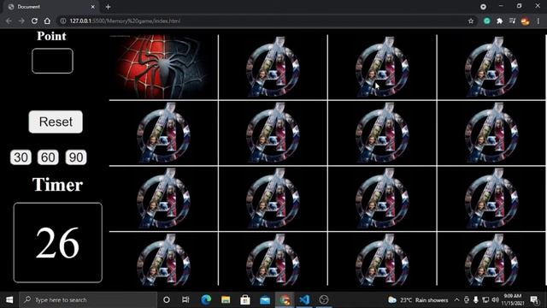Set the timer to 90 seconds
The height and width of the screenshot is (308, 547).
(76, 157)
